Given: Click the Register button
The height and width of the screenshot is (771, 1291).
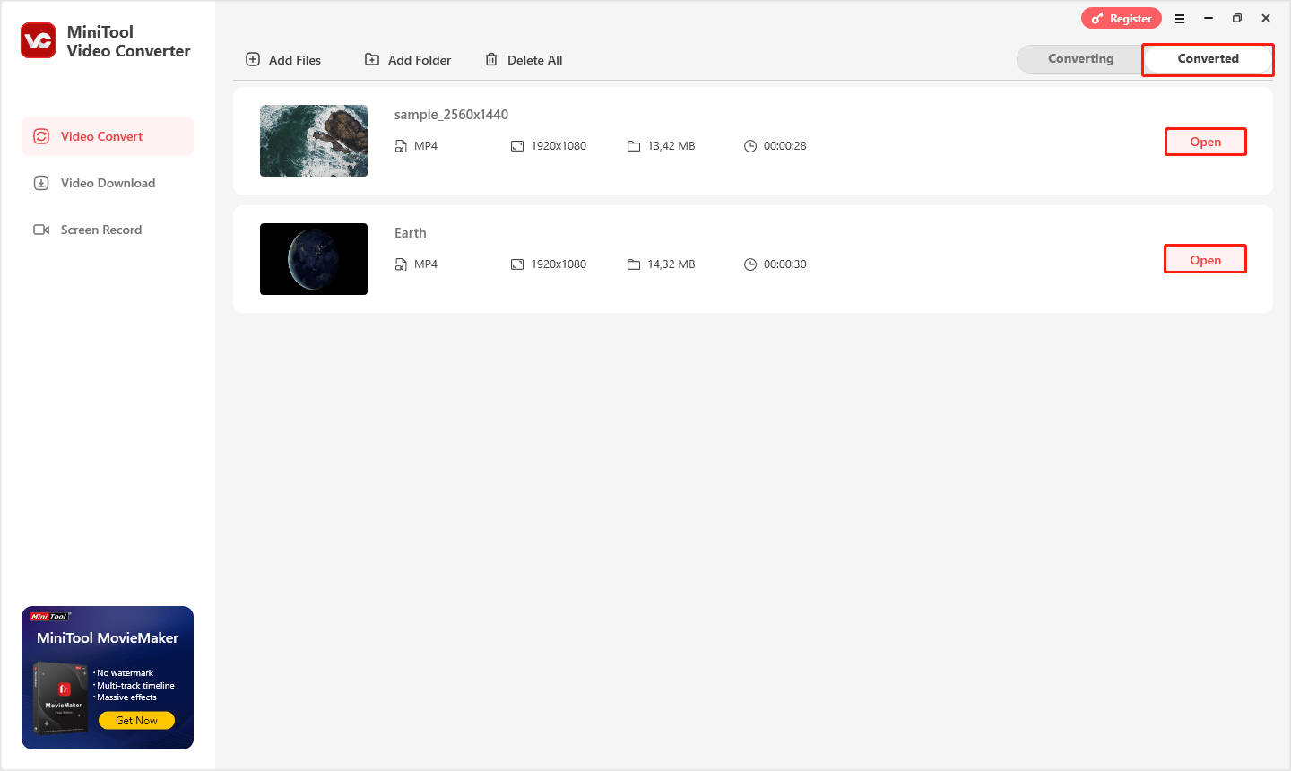Looking at the screenshot, I should pyautogui.click(x=1122, y=18).
